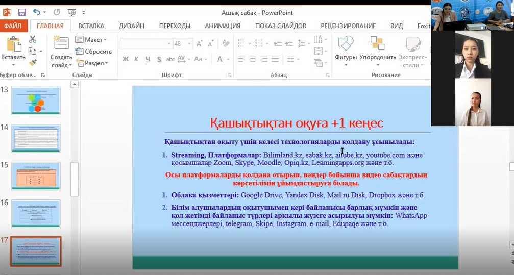Click the Start slideshow from beginning icon
This screenshot has height=275, width=514.
[x=72, y=12]
